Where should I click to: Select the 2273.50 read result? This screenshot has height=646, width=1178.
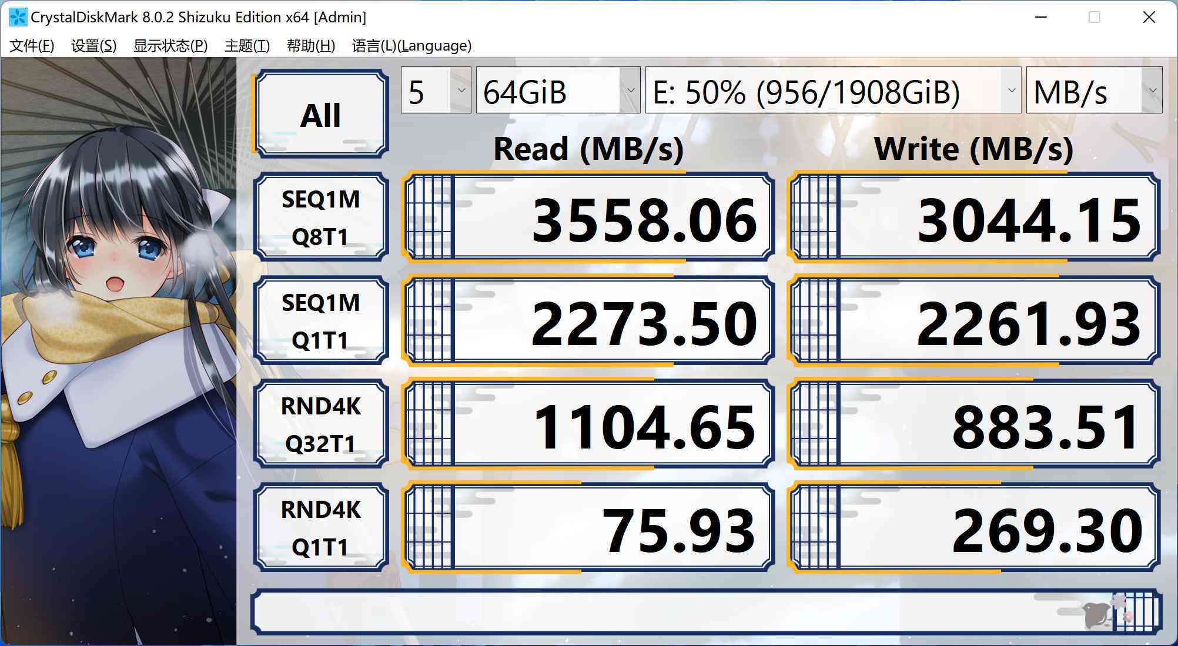[588, 321]
